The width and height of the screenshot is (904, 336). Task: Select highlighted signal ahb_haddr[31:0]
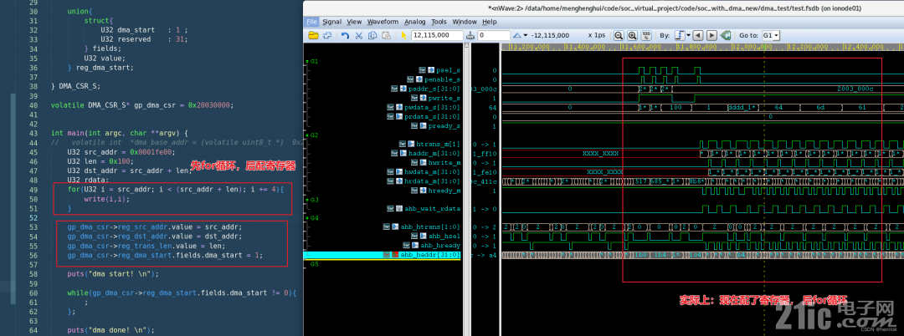(430, 254)
